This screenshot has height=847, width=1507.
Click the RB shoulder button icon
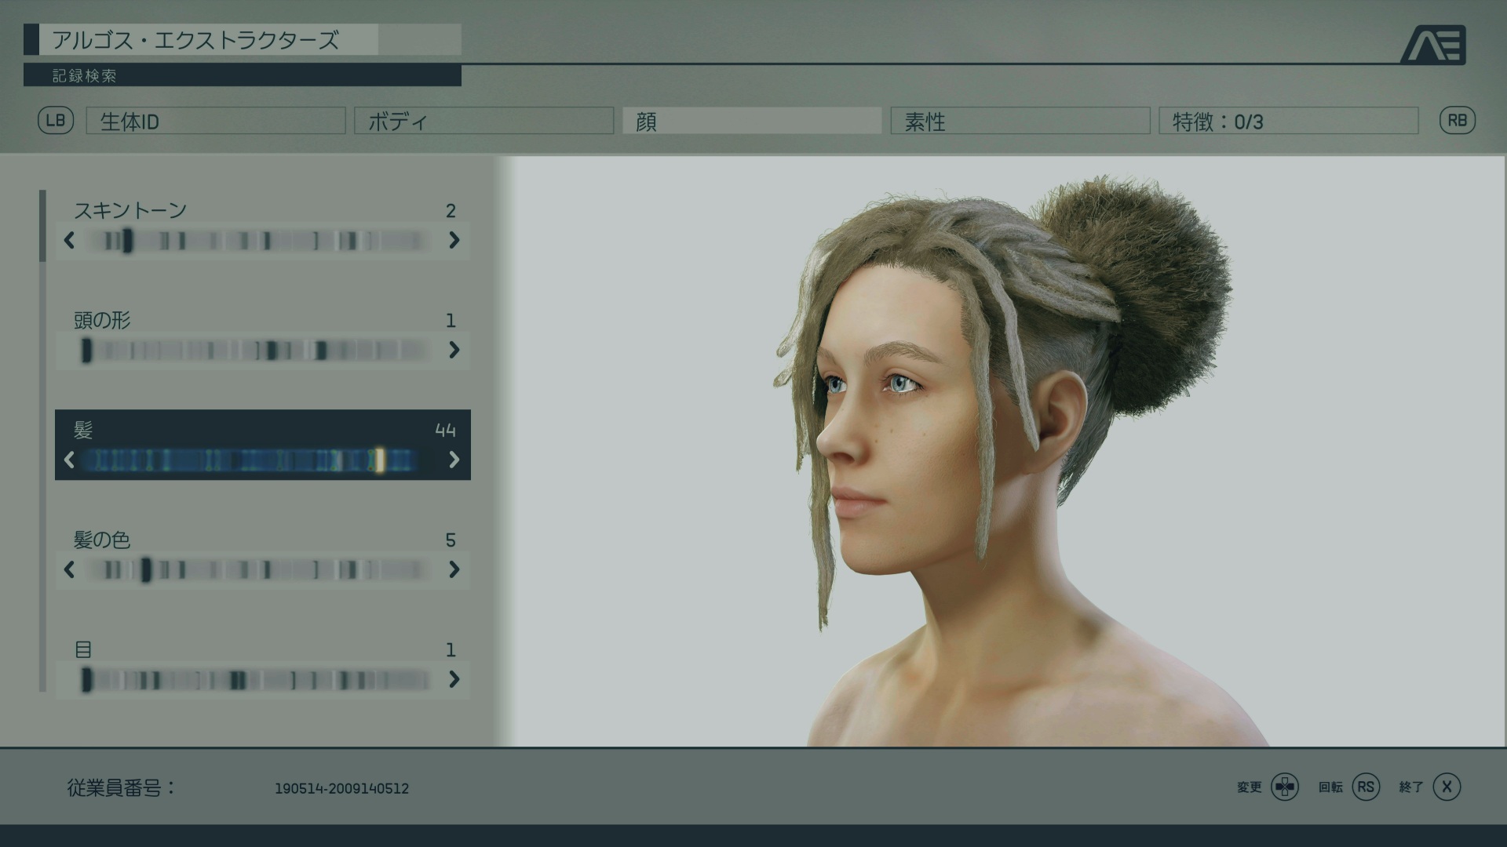click(x=1457, y=121)
